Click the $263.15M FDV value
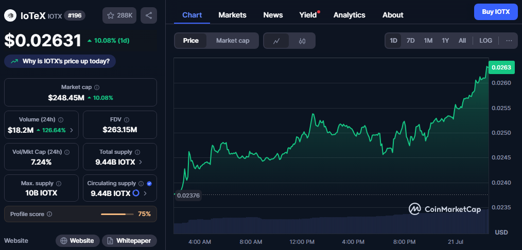Screen dimensions: 522x250 tap(120, 130)
